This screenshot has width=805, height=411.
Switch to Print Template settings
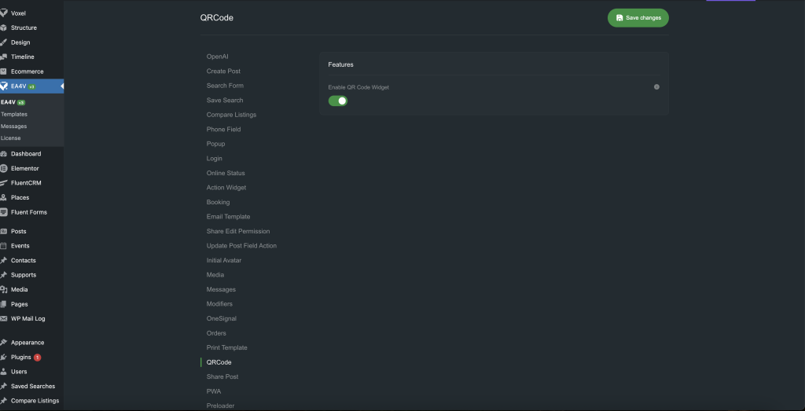tap(226, 347)
